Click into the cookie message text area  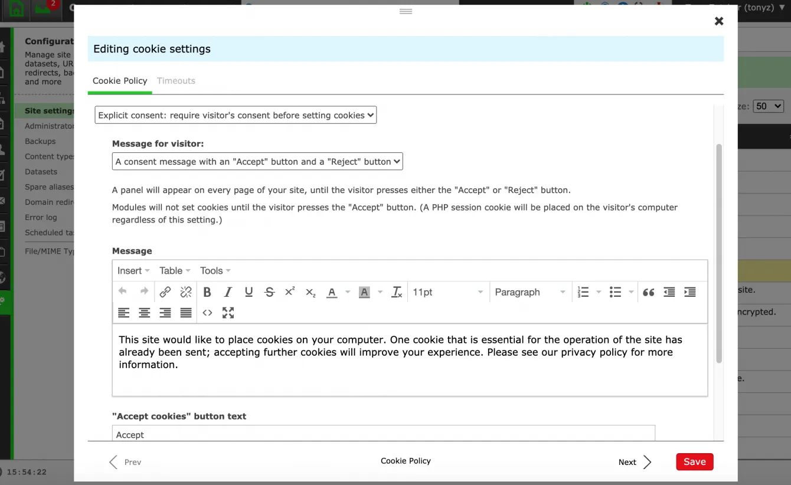coord(410,359)
